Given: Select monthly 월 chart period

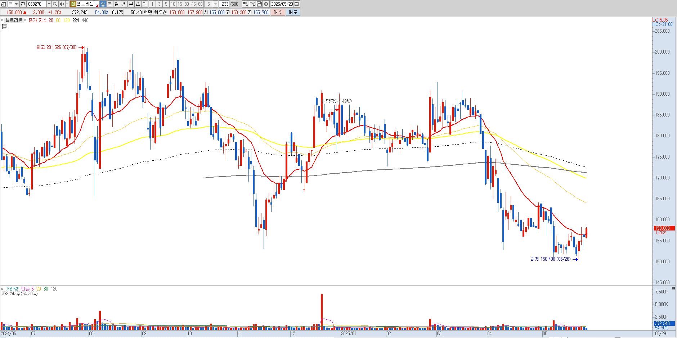Looking at the screenshot, I should (x=117, y=4).
